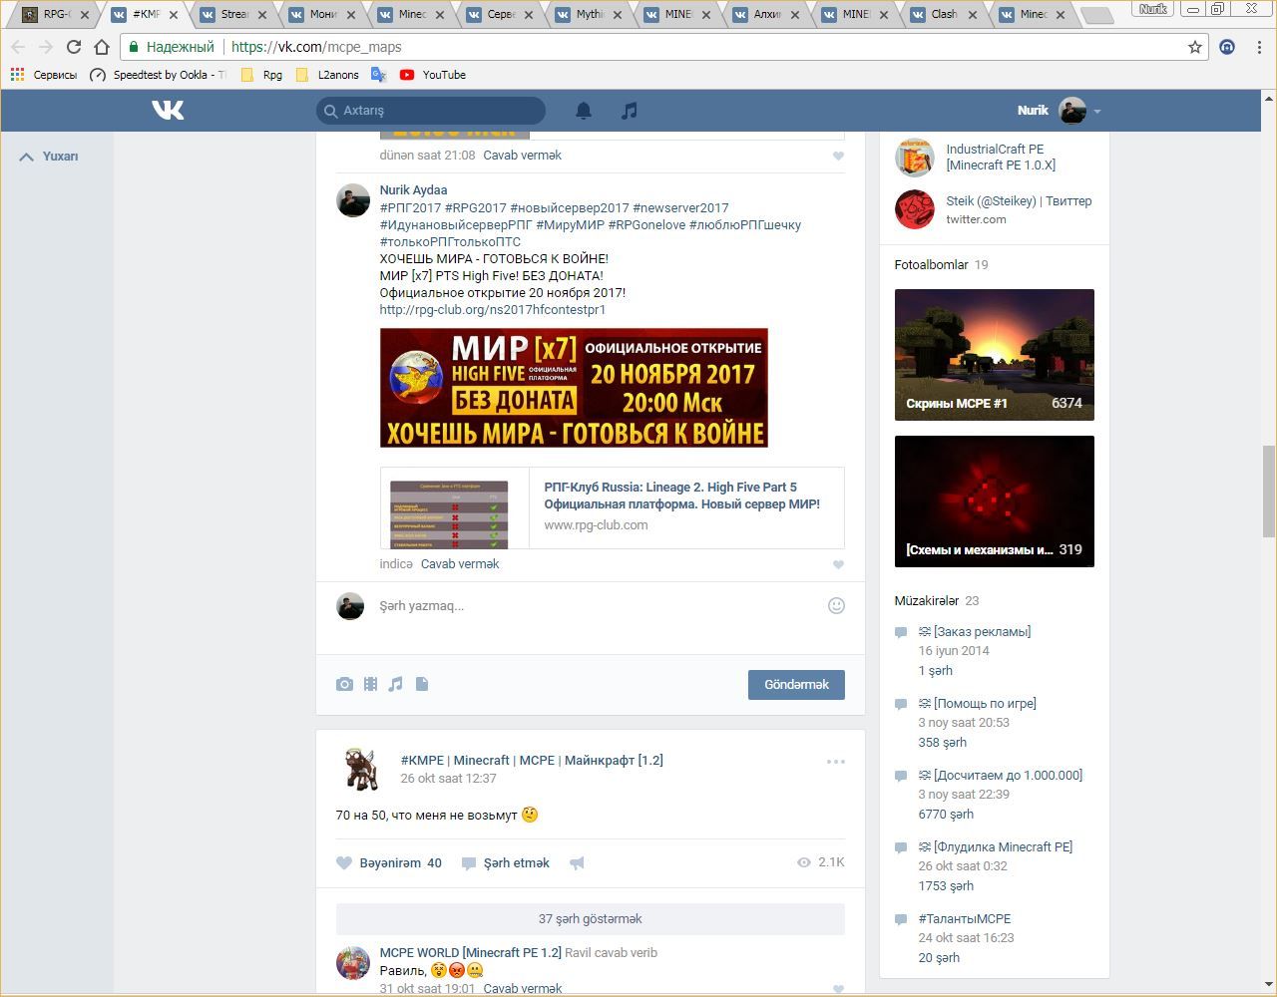The height and width of the screenshot is (997, 1277).
Task: Open the emoji smiley picker
Action: (836, 605)
